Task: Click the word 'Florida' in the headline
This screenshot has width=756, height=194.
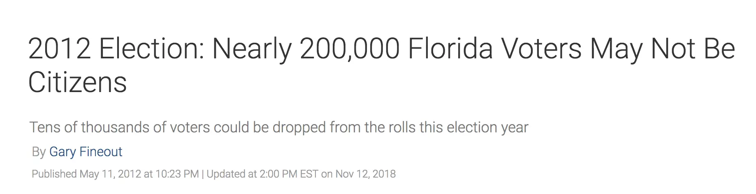Action: 450,48
